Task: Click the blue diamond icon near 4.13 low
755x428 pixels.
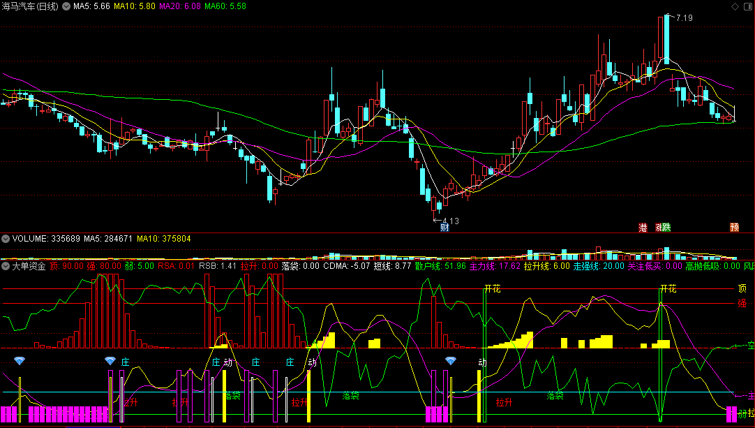Action: (x=450, y=360)
